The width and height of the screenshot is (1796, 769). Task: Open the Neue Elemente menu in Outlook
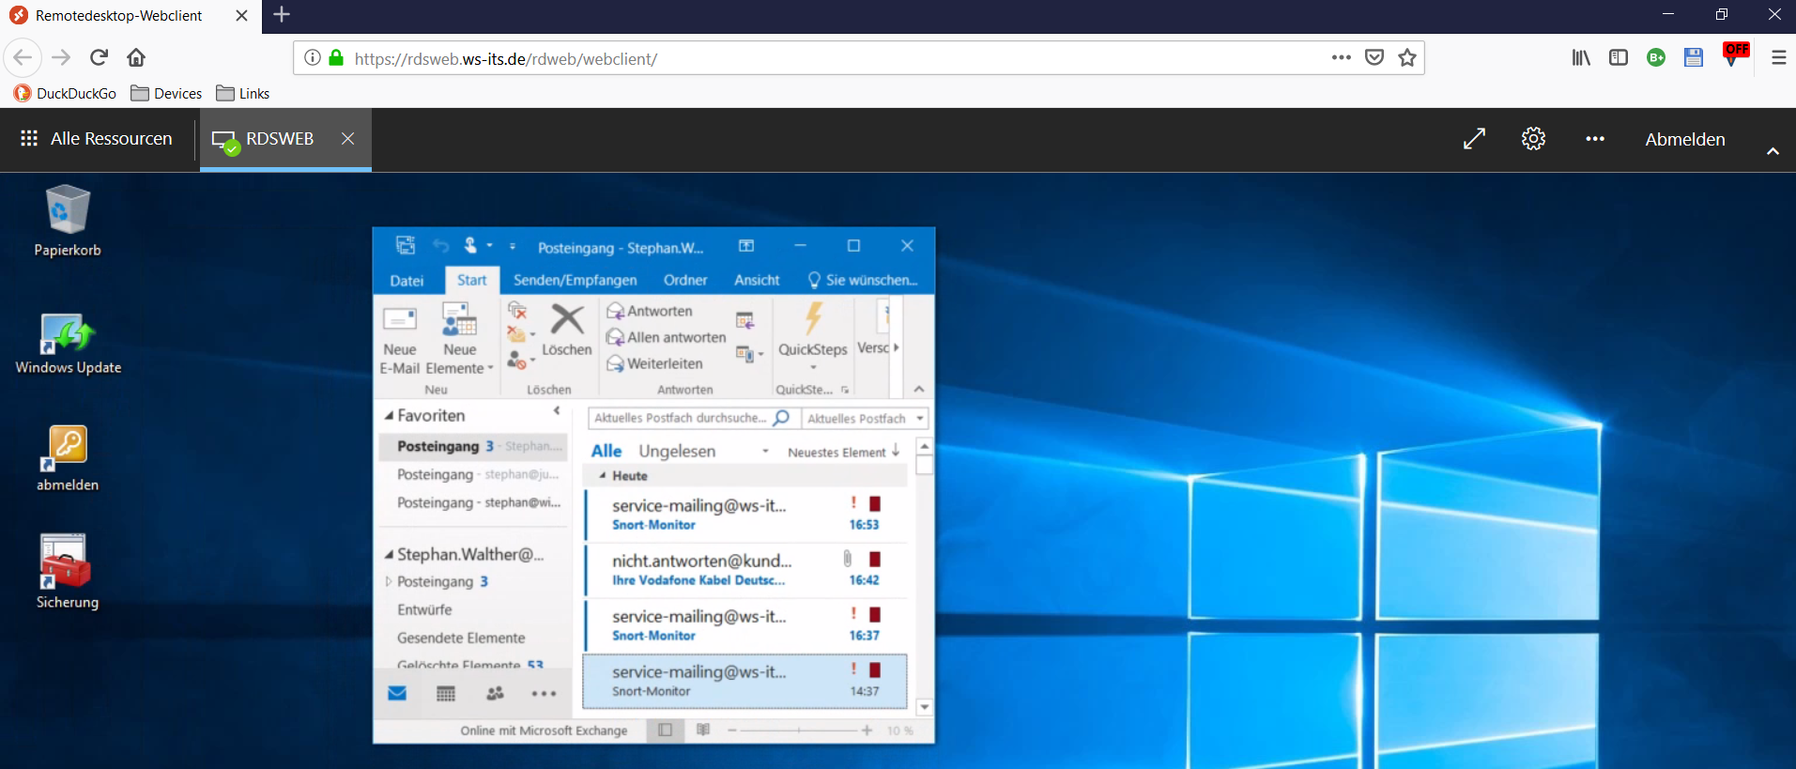click(459, 340)
